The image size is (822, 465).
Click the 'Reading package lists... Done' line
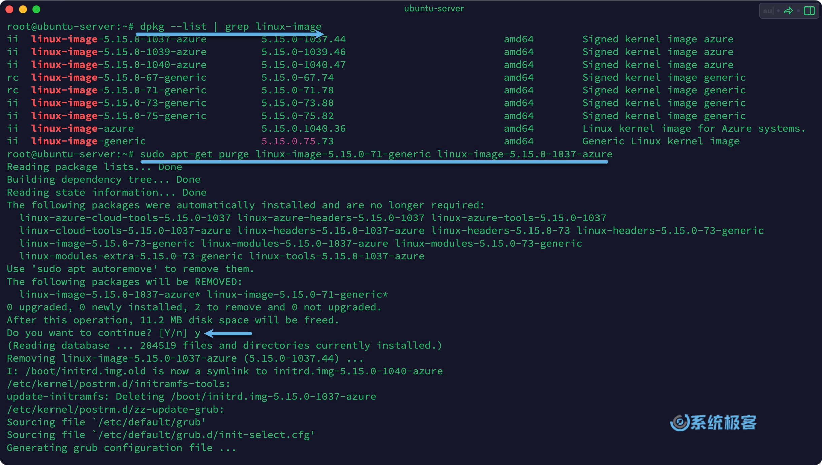tap(95, 167)
